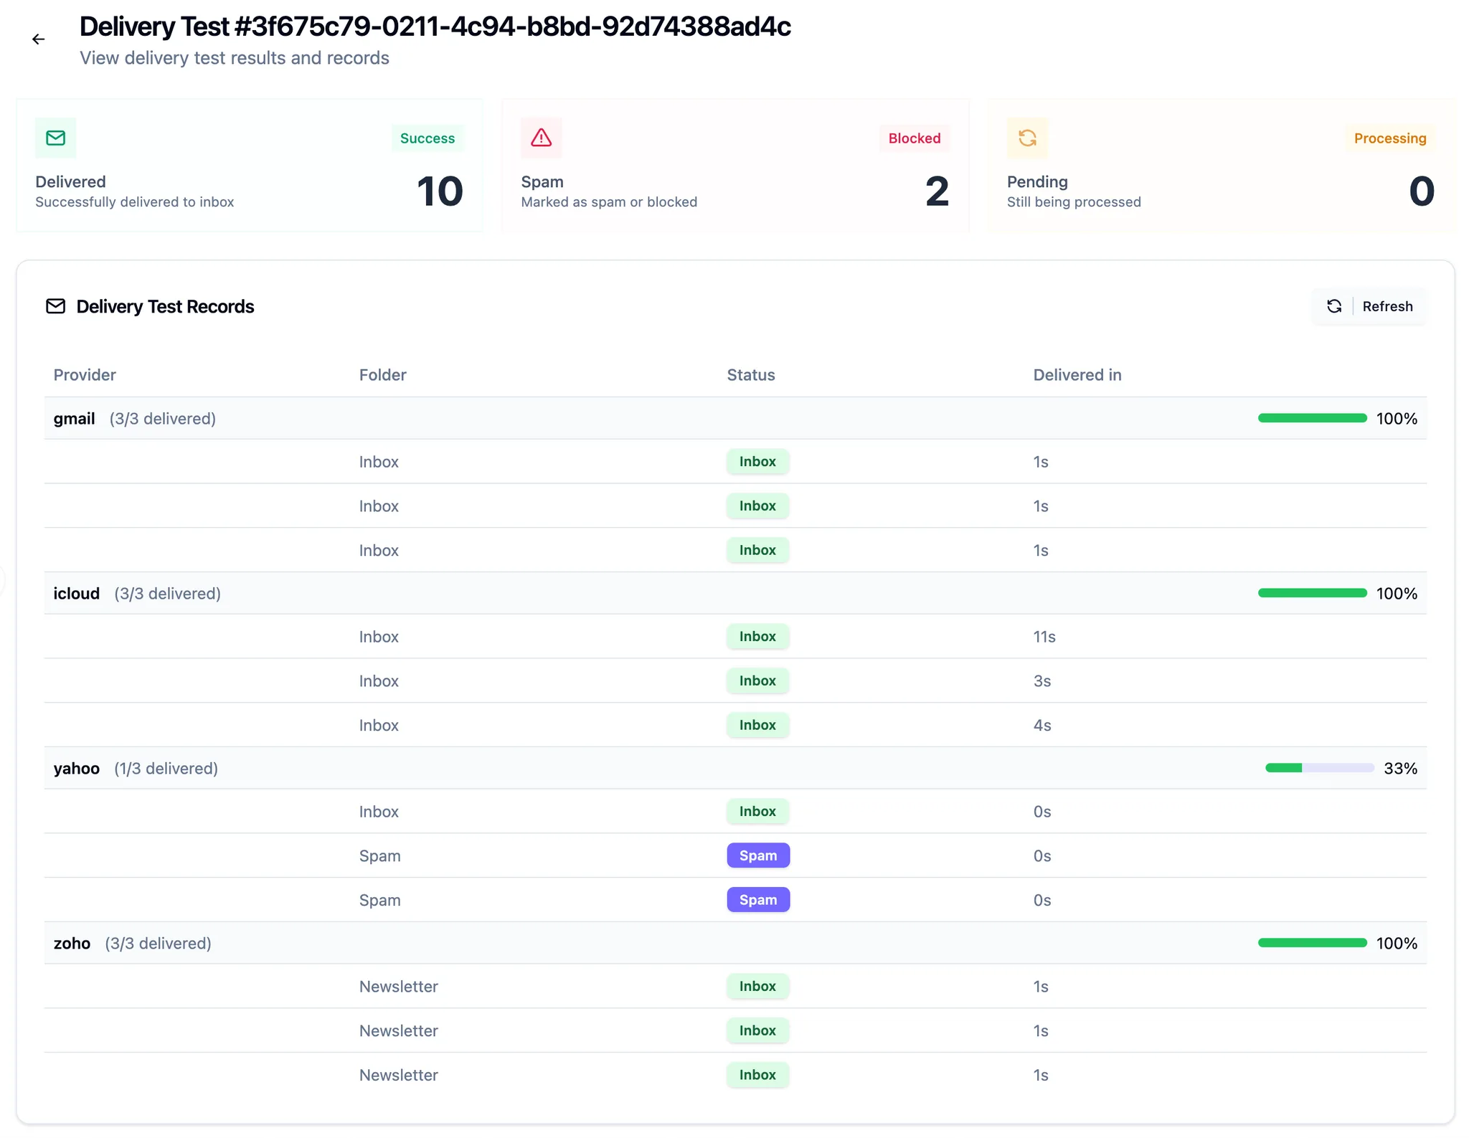1469x1138 pixels.
Task: Go back using the left arrow icon
Action: 39,39
